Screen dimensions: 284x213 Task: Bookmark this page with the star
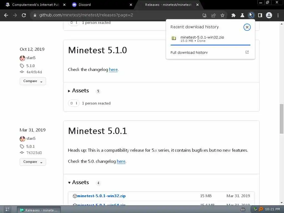(x=222, y=16)
